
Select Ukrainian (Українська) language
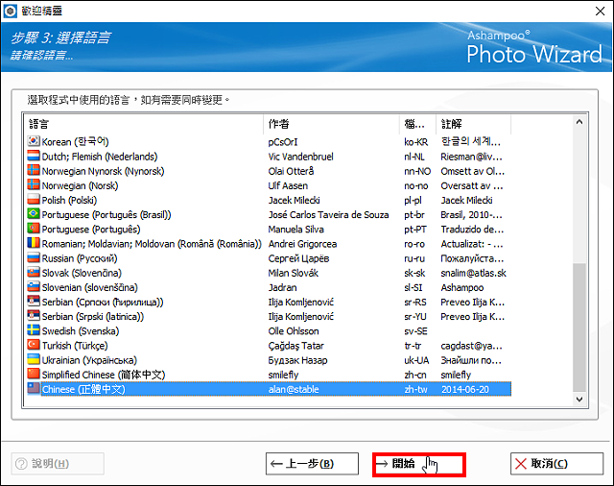pos(89,360)
